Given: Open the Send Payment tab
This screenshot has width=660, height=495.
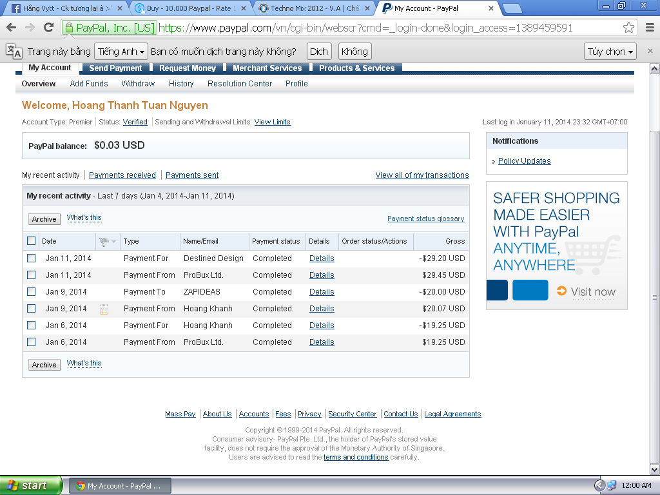Looking at the screenshot, I should (x=115, y=68).
